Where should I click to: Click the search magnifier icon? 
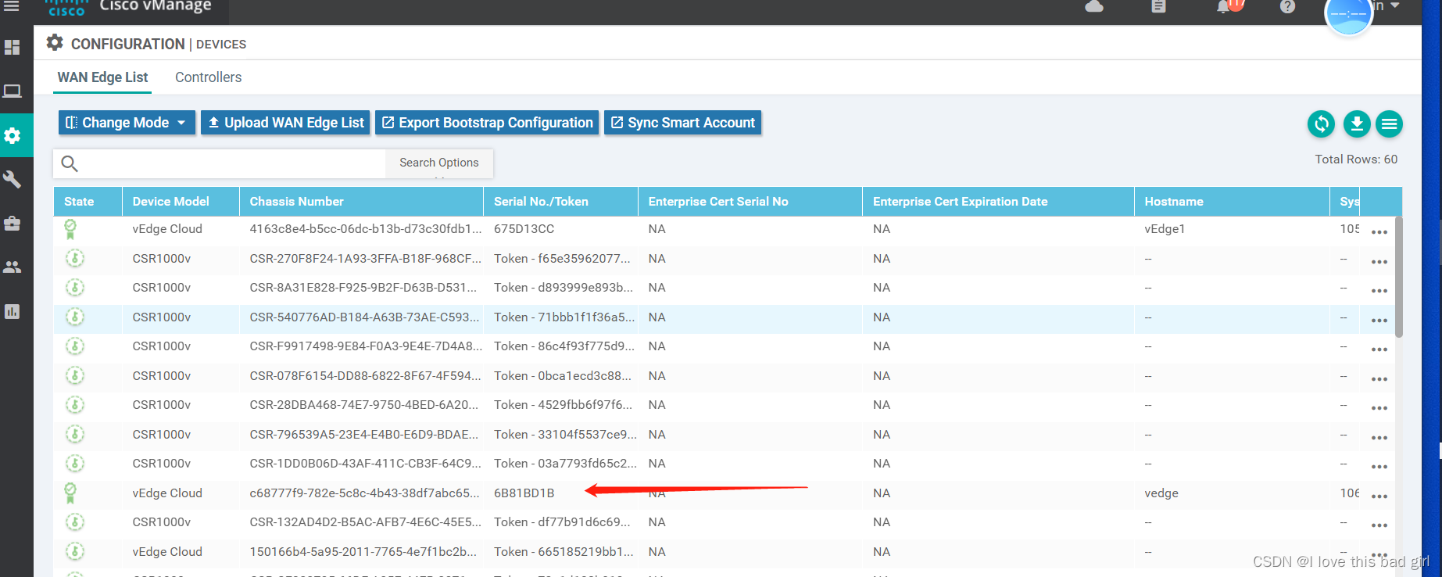pos(70,163)
